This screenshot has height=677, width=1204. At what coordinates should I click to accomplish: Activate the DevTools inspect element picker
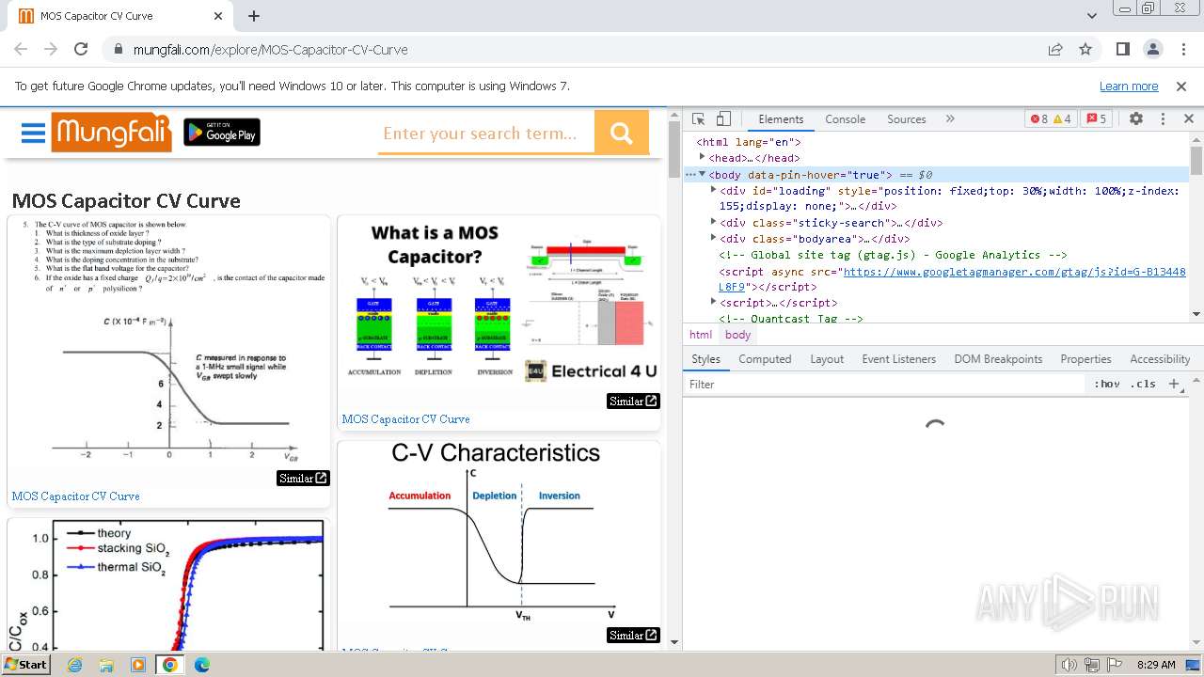698,119
